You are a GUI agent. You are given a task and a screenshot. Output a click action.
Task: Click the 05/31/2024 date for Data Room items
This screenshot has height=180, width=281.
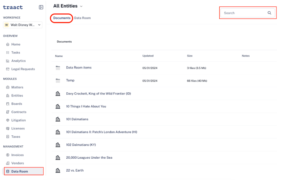pos(150,68)
